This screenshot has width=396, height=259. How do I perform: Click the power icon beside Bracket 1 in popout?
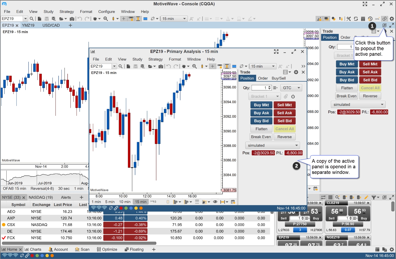click(293, 96)
